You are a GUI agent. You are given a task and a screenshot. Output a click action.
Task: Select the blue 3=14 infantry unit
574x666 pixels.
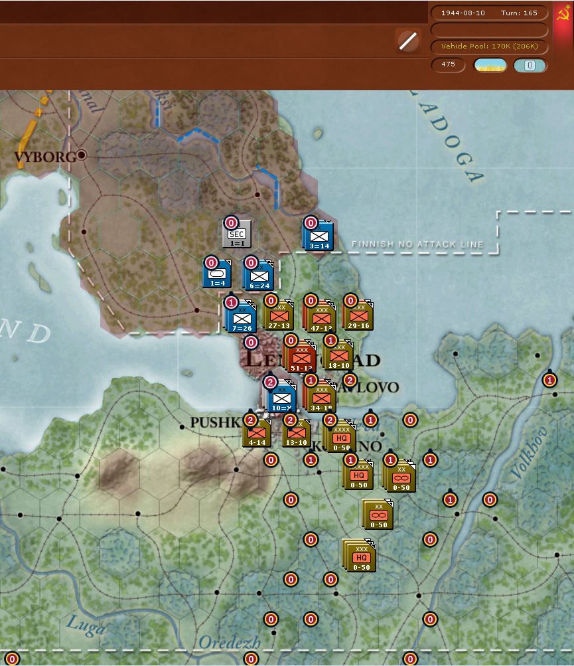point(319,235)
